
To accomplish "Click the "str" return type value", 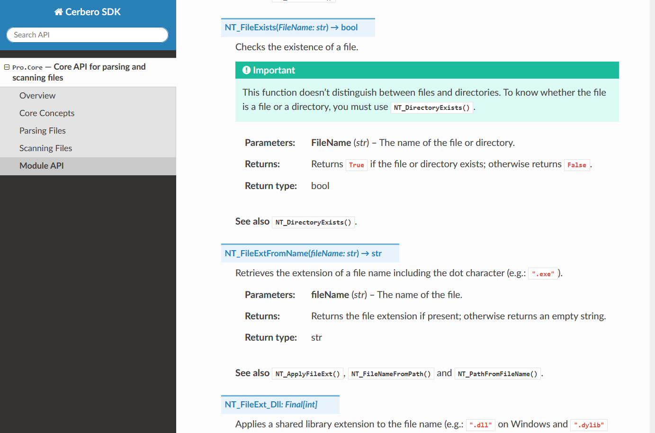I will click(316, 337).
